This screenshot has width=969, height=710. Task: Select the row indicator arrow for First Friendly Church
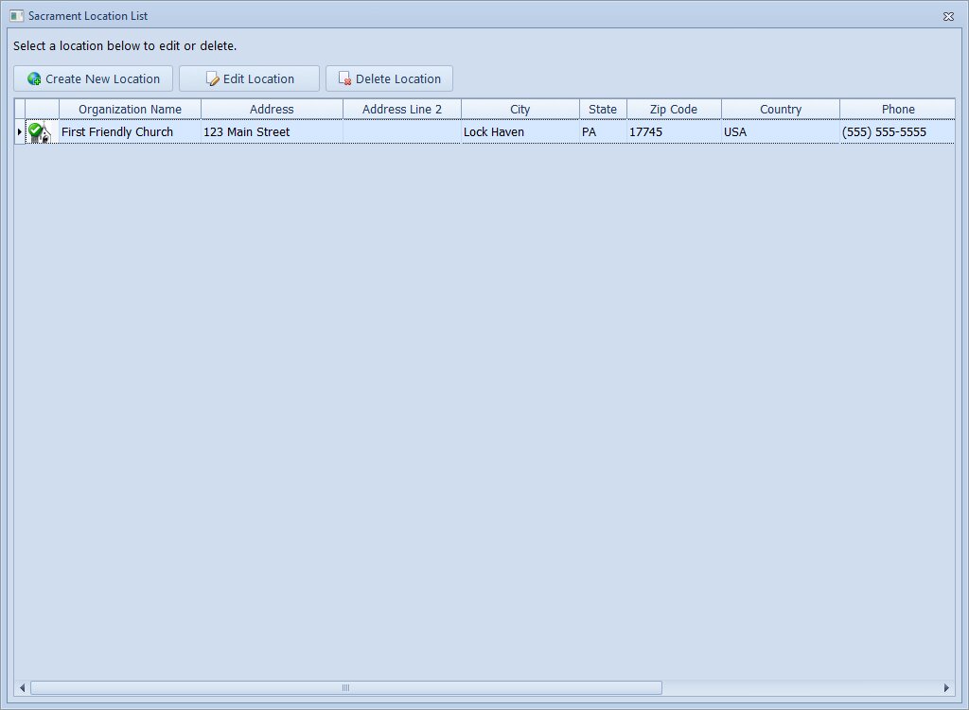[x=20, y=132]
